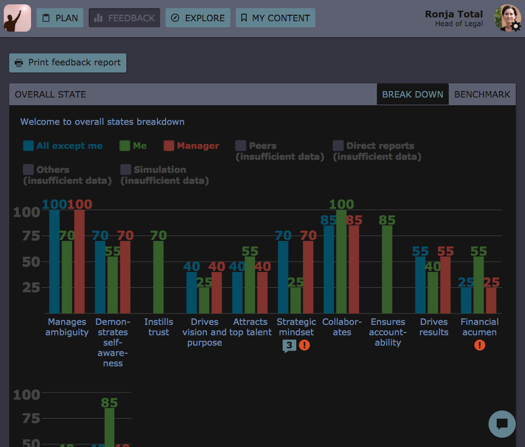This screenshot has height=447, width=525.
Task: Click the 'Manages ambiguity' label
Action: click(67, 327)
